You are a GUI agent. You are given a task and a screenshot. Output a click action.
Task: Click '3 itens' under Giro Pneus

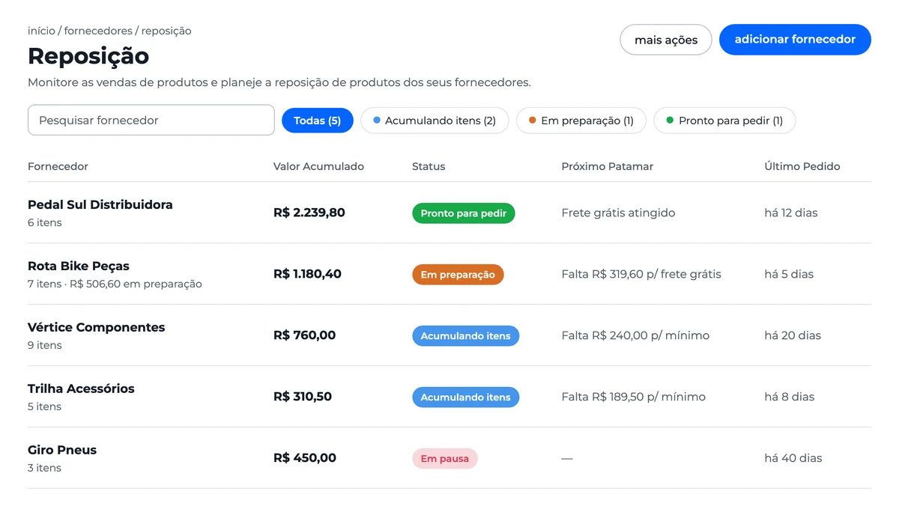pyautogui.click(x=45, y=468)
